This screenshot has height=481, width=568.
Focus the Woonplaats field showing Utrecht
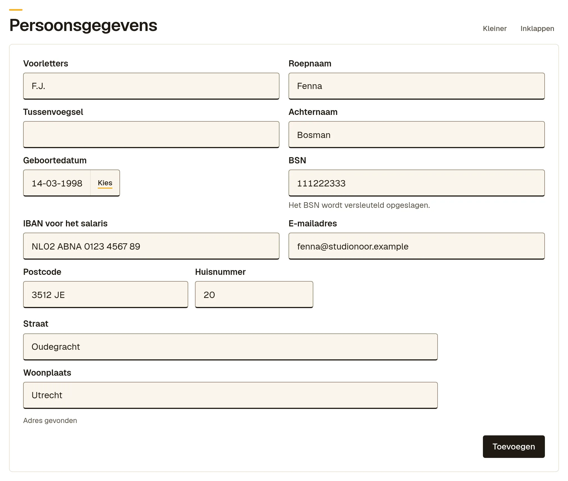(230, 395)
